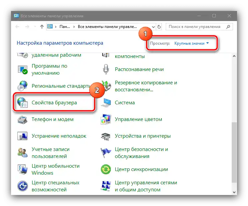Click the forward navigation arrow

tap(27, 27)
